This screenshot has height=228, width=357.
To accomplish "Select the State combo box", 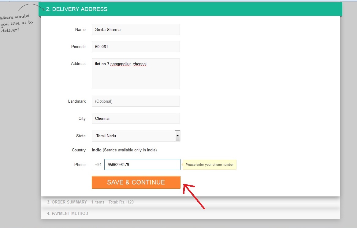I will pos(135,135).
